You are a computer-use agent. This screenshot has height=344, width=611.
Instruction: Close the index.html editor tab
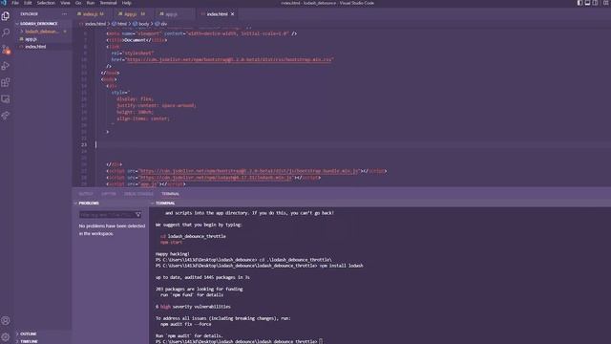[x=233, y=14]
